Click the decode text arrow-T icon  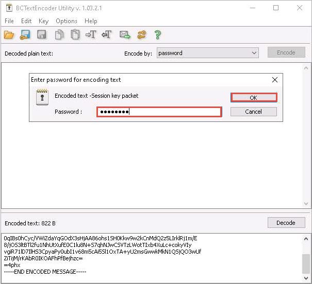pos(107,35)
